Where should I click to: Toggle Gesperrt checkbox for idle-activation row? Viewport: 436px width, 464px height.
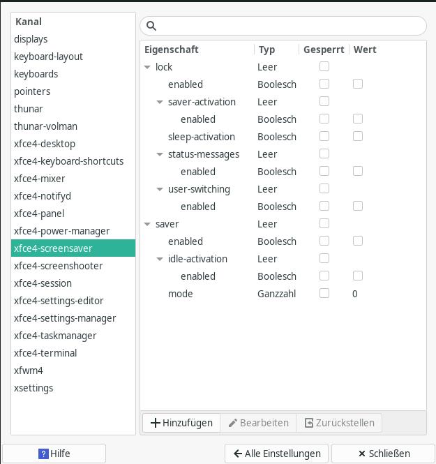coord(324,258)
